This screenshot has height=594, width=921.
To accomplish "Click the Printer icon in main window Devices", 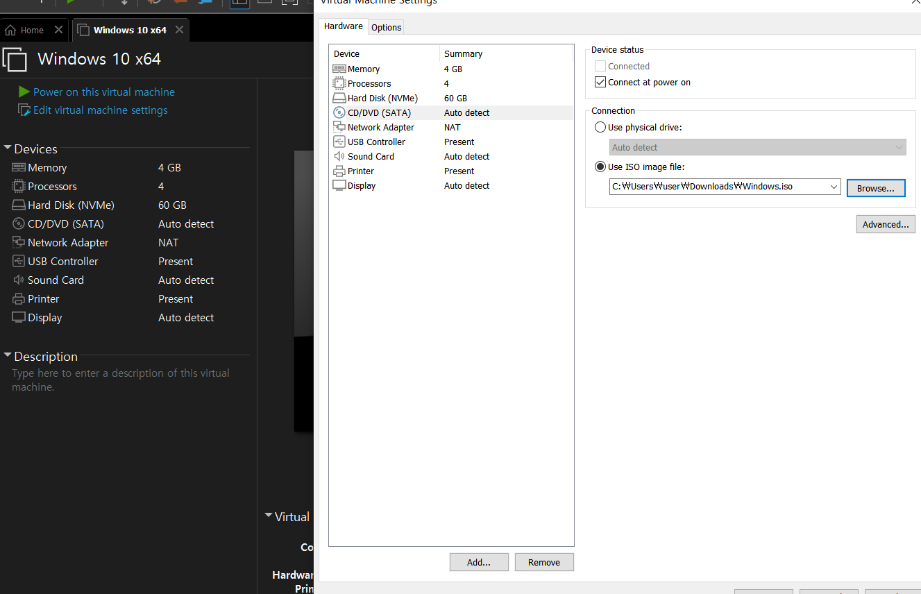I will (19, 298).
